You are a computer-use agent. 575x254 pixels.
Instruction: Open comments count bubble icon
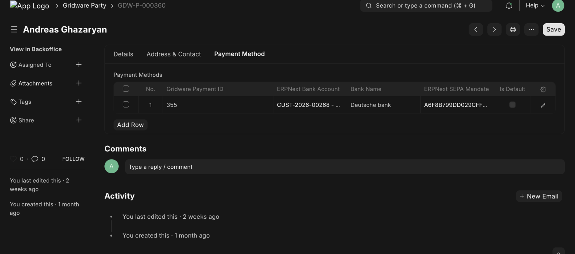click(x=35, y=159)
